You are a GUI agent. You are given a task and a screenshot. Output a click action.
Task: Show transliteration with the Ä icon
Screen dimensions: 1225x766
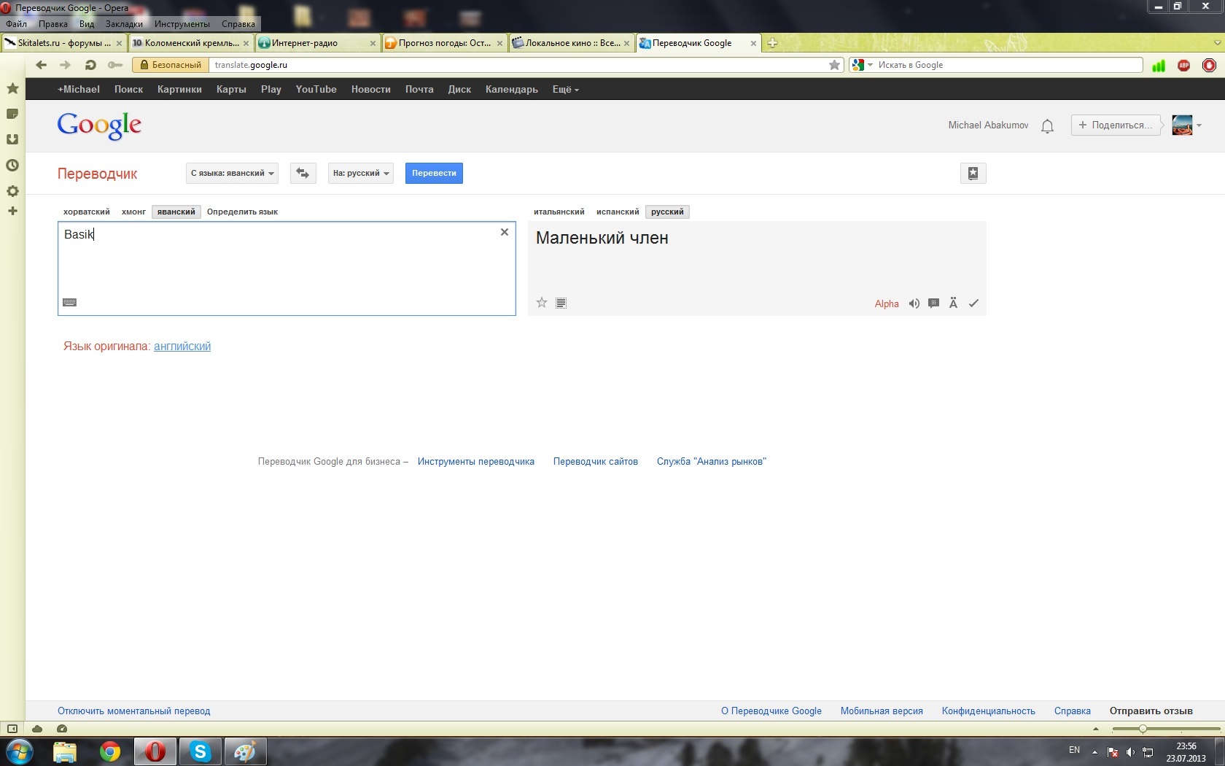(x=953, y=303)
